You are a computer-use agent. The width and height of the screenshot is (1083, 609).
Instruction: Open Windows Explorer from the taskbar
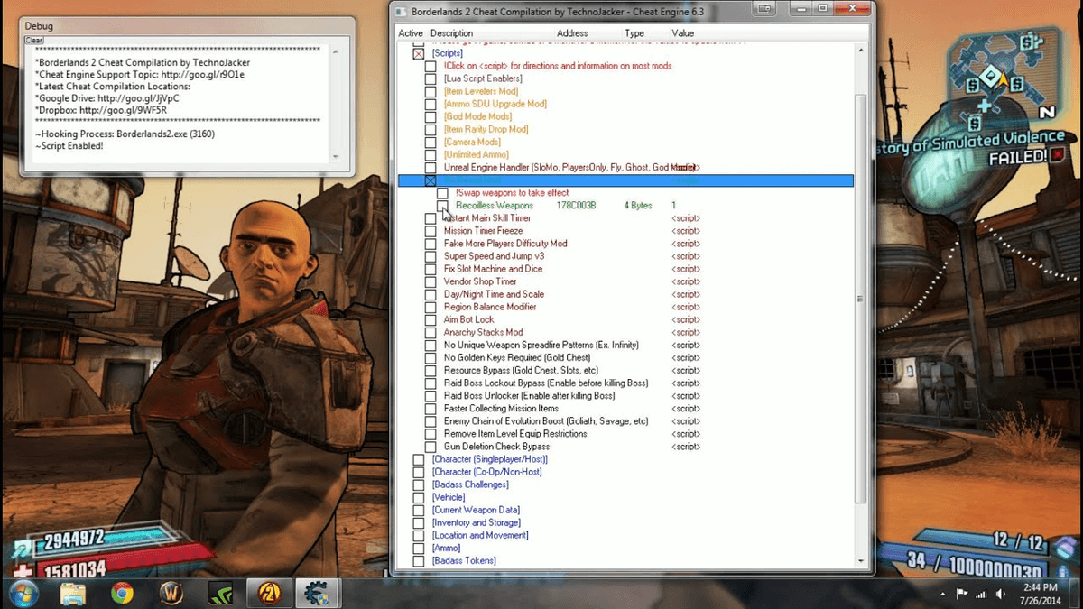click(x=73, y=593)
